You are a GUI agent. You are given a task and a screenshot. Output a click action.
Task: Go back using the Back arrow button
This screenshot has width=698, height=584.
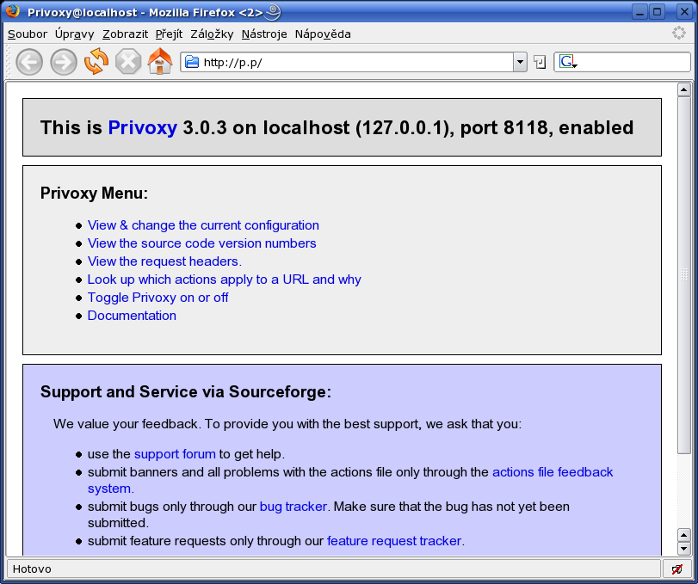pyautogui.click(x=29, y=62)
